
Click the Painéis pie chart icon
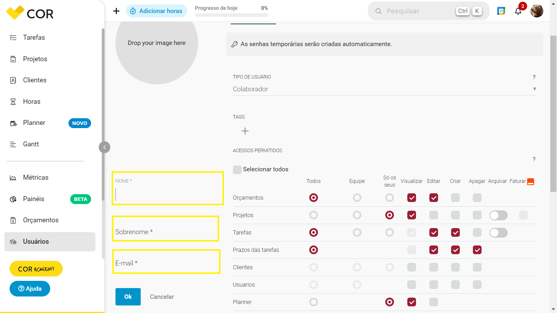pyautogui.click(x=13, y=199)
